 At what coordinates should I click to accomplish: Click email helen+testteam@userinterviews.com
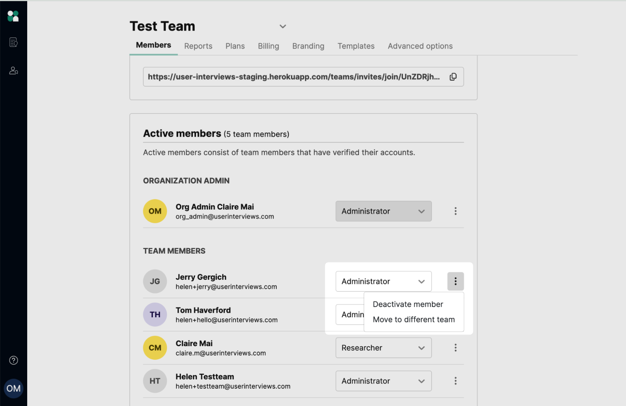233,386
